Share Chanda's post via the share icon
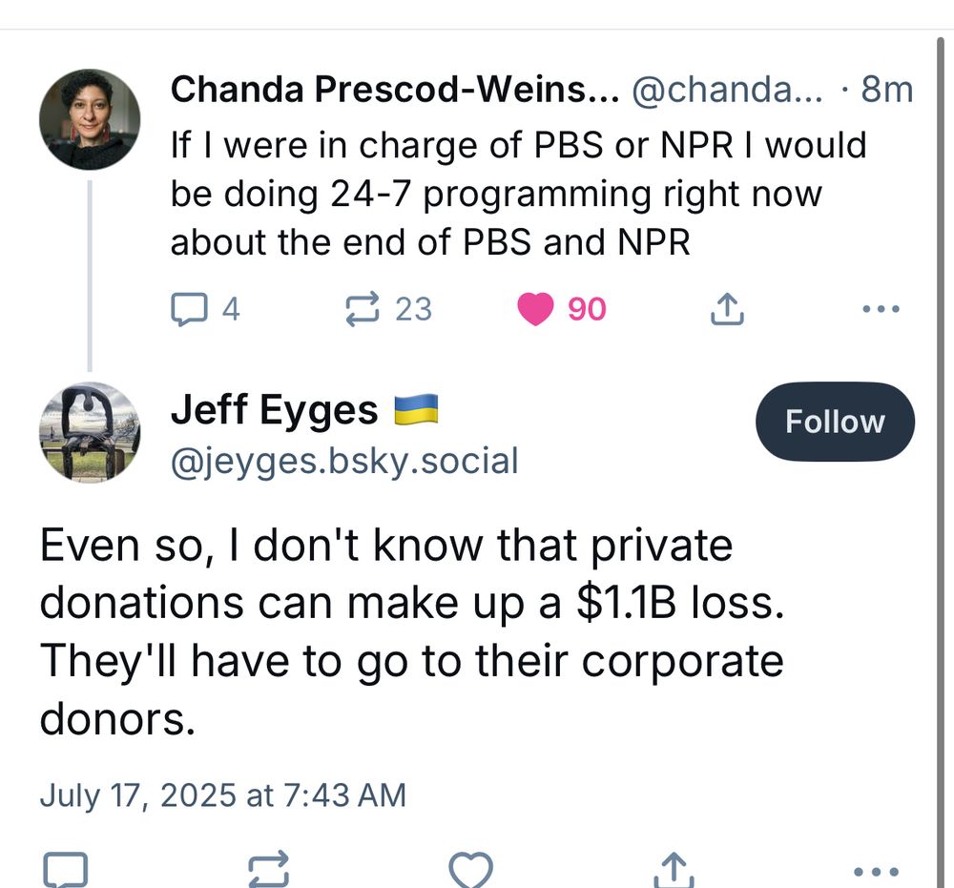The width and height of the screenshot is (954, 888). tap(728, 308)
